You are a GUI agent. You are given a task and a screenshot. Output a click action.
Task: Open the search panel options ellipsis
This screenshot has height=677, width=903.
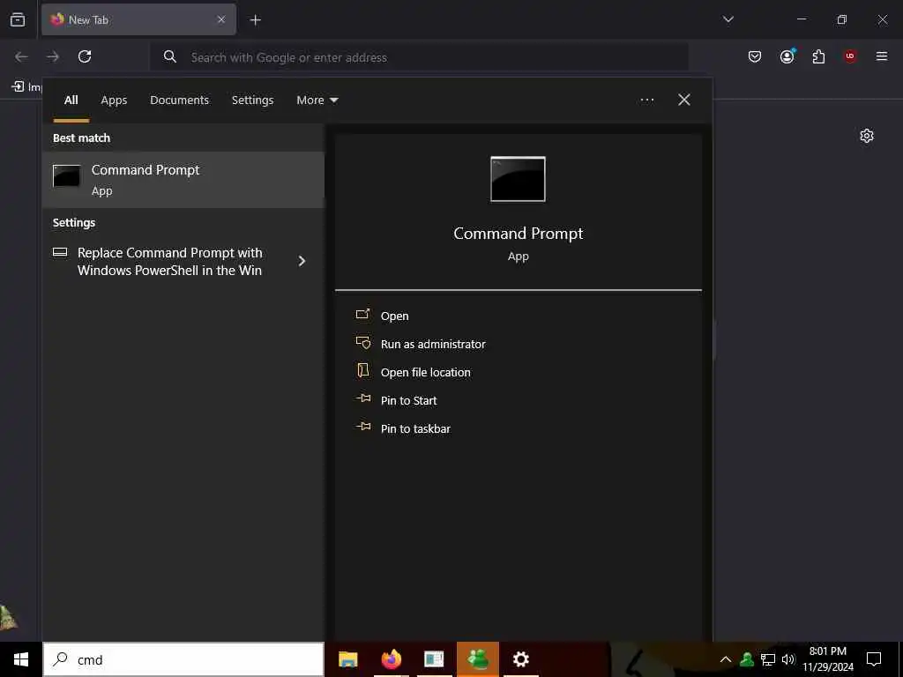pyautogui.click(x=647, y=100)
